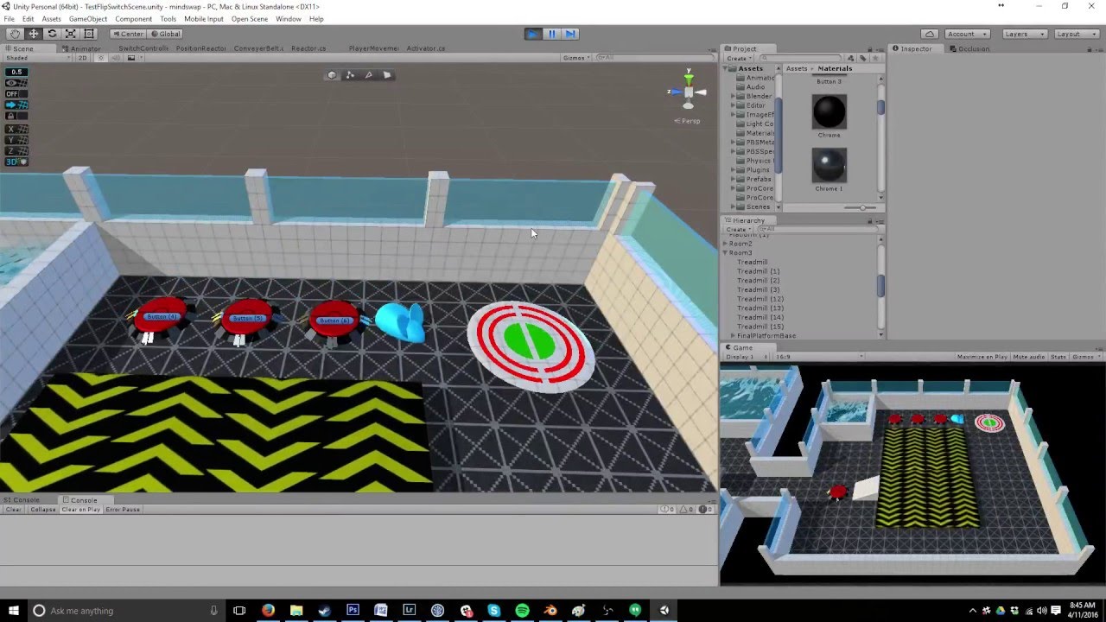The image size is (1106, 622).
Task: Click Clear in the Console
Action: [x=14, y=510]
